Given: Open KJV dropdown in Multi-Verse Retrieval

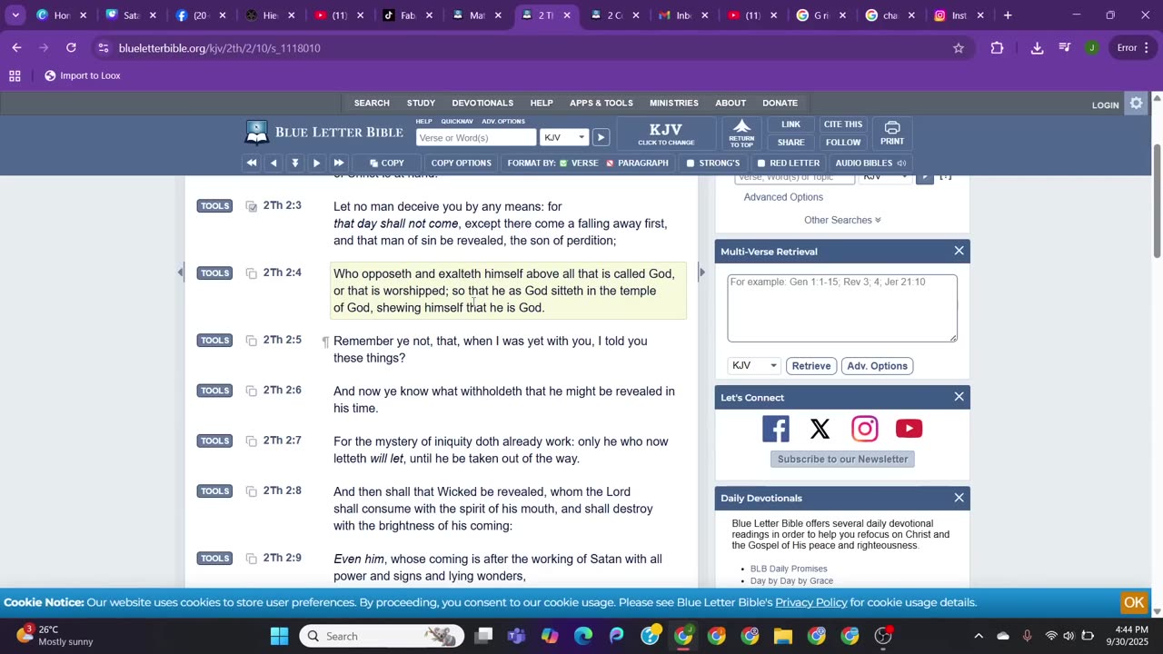Looking at the screenshot, I should point(753,366).
